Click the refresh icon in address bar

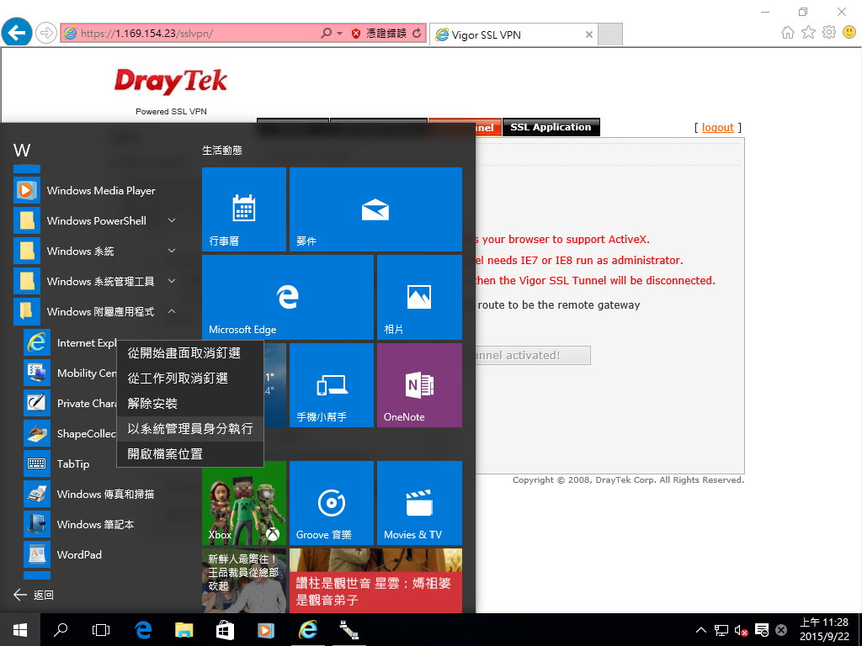[x=418, y=34]
